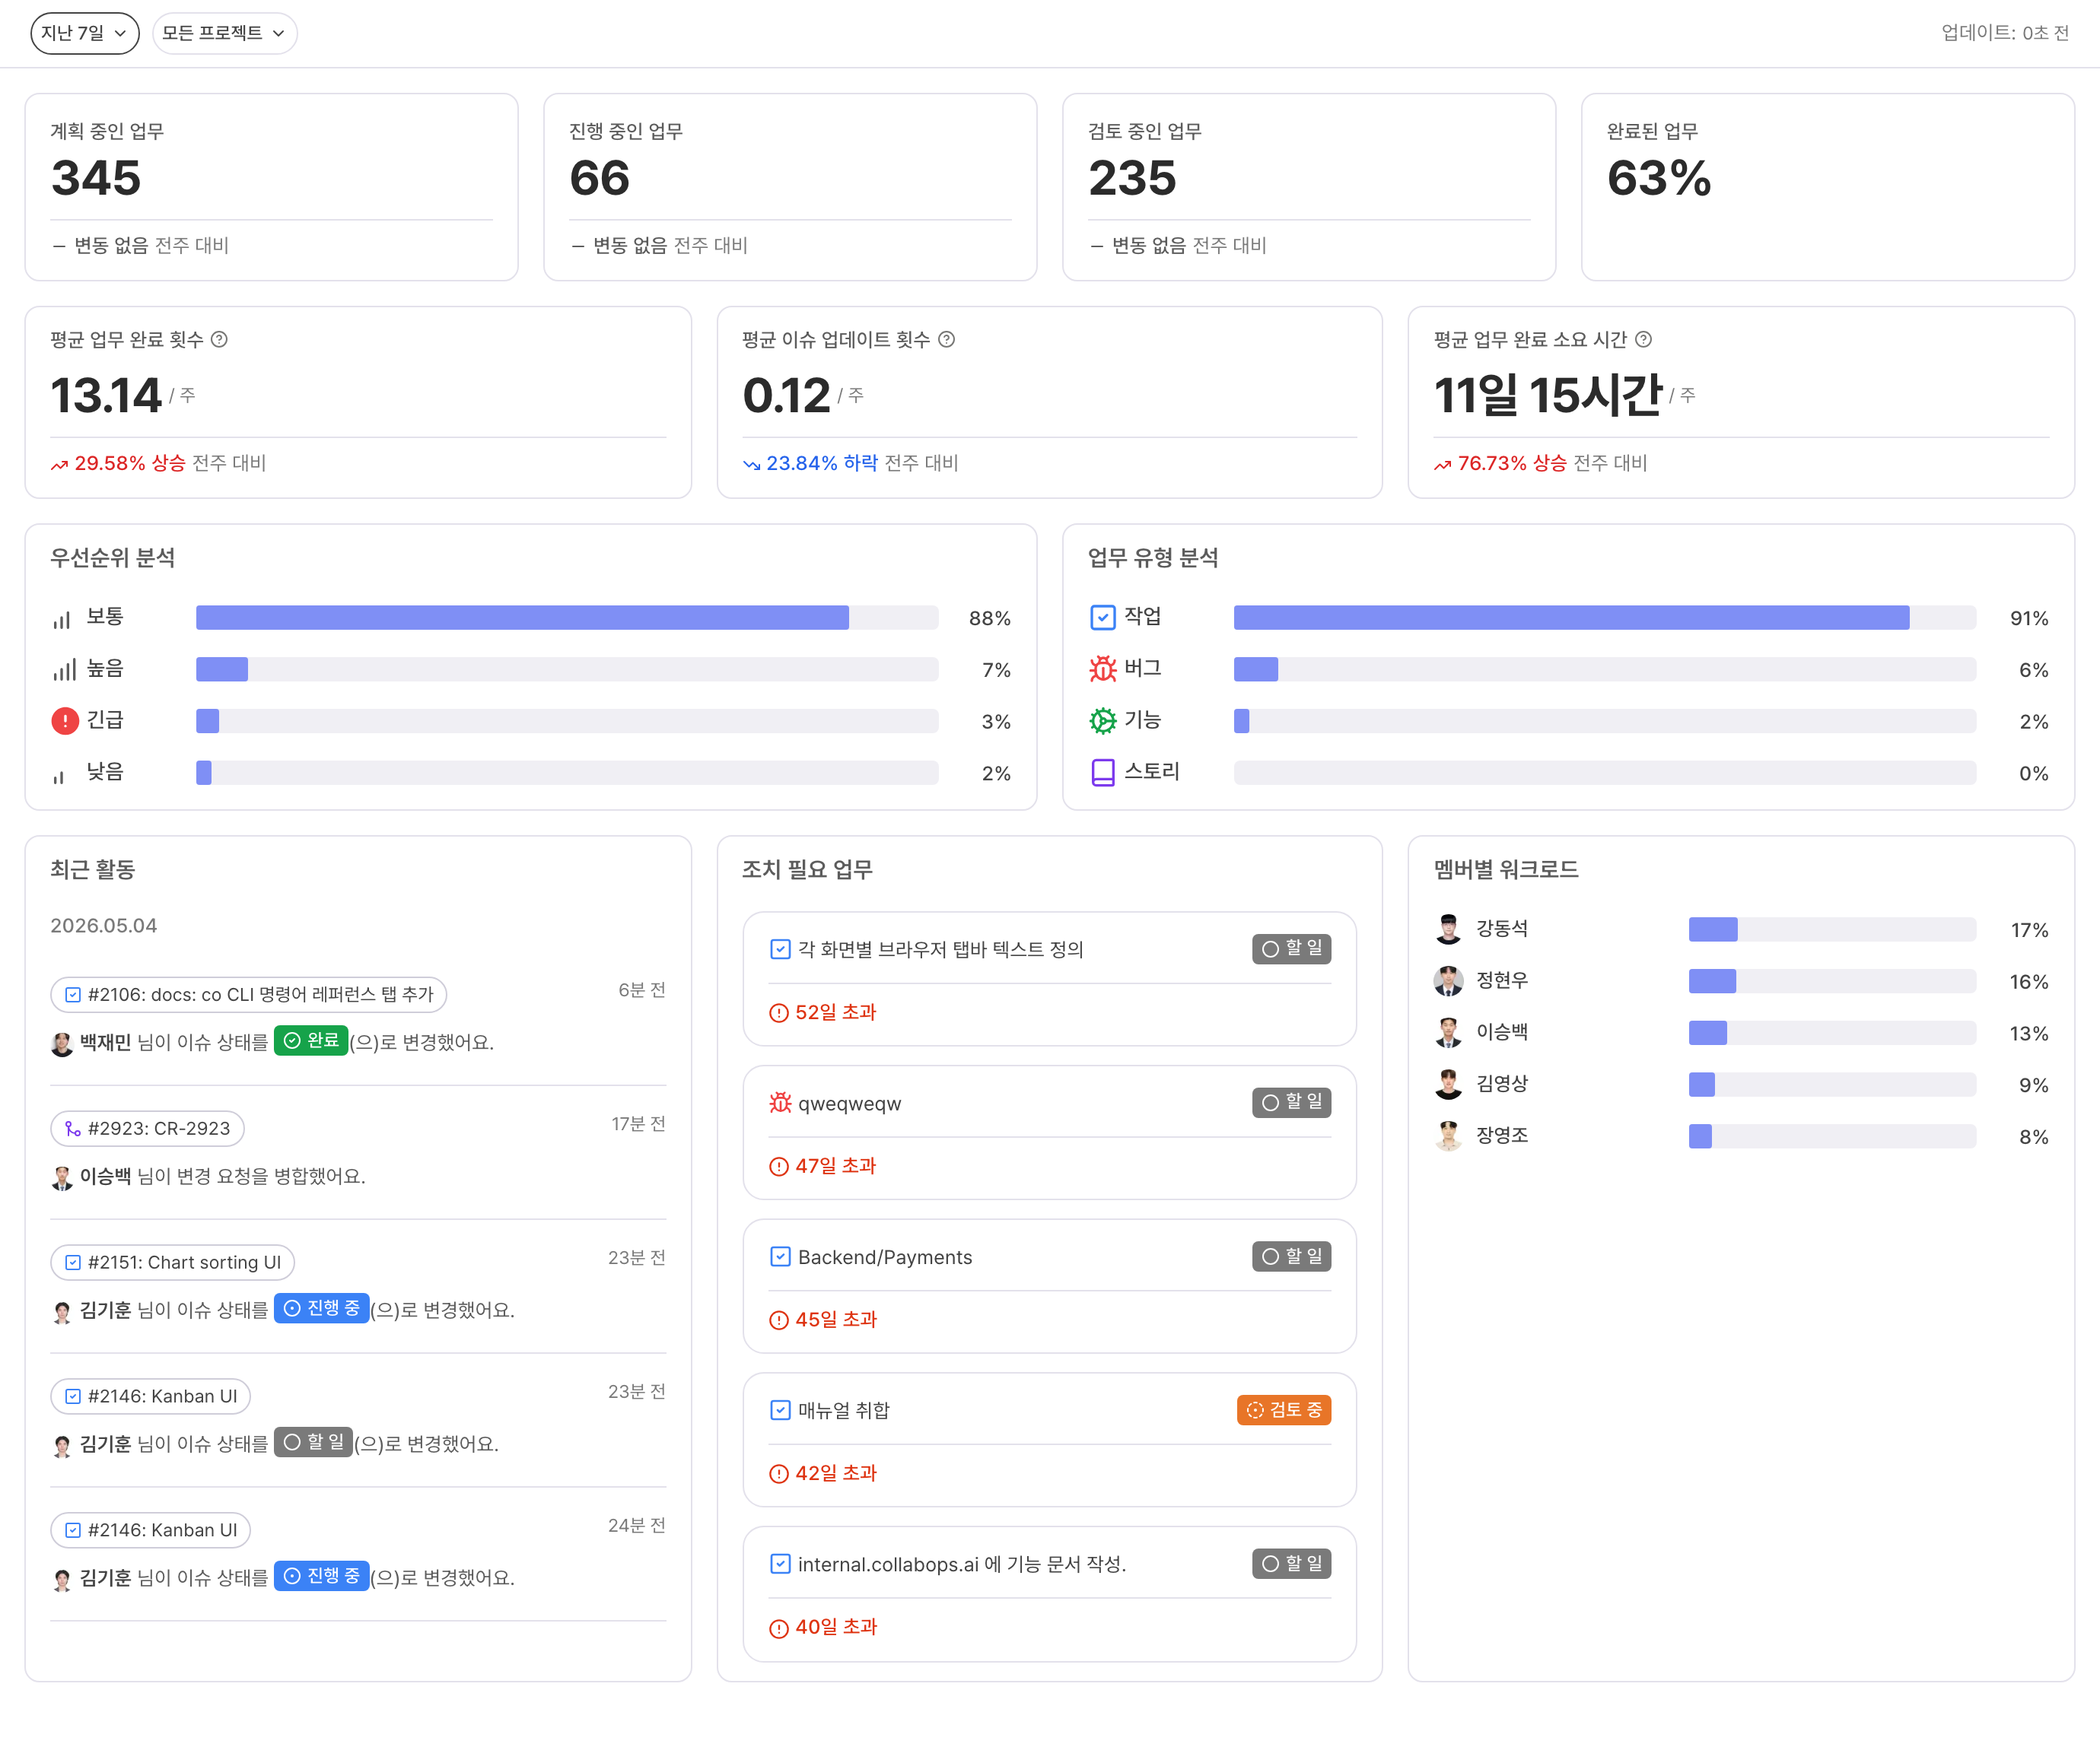Viewport: 2100px width, 1763px height.
Task: Click 이승백 avatar in recent activity
Action: 62,1177
